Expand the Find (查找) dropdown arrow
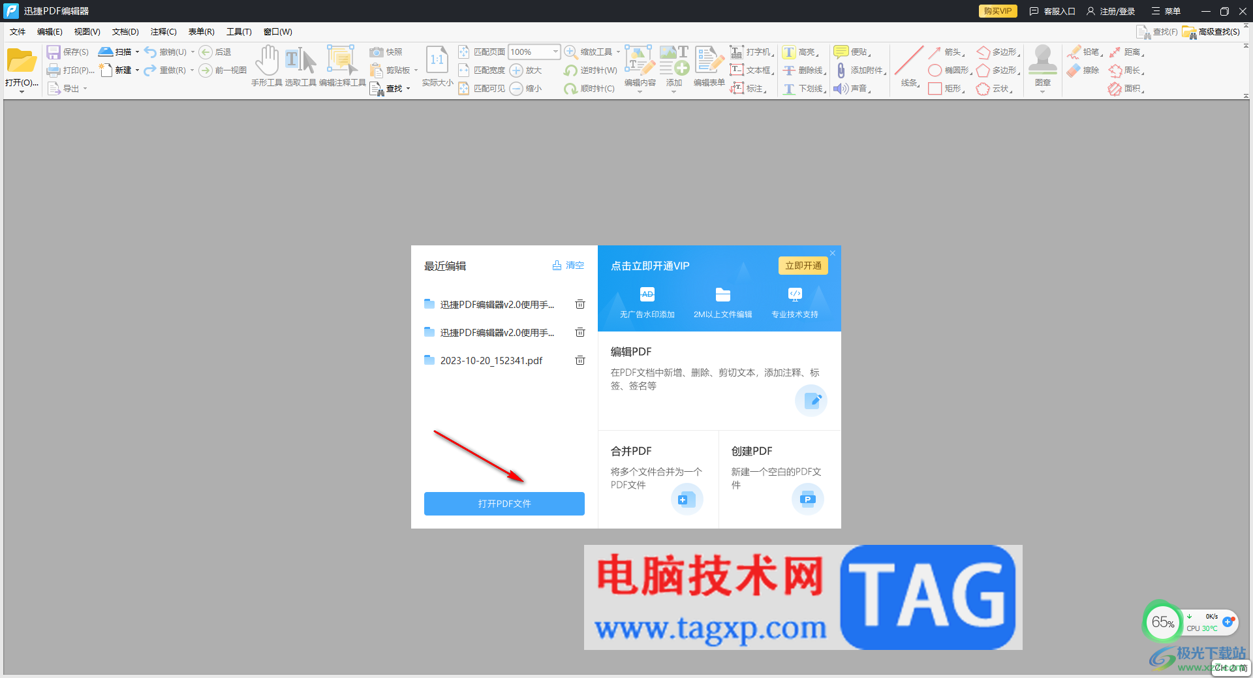 point(408,89)
